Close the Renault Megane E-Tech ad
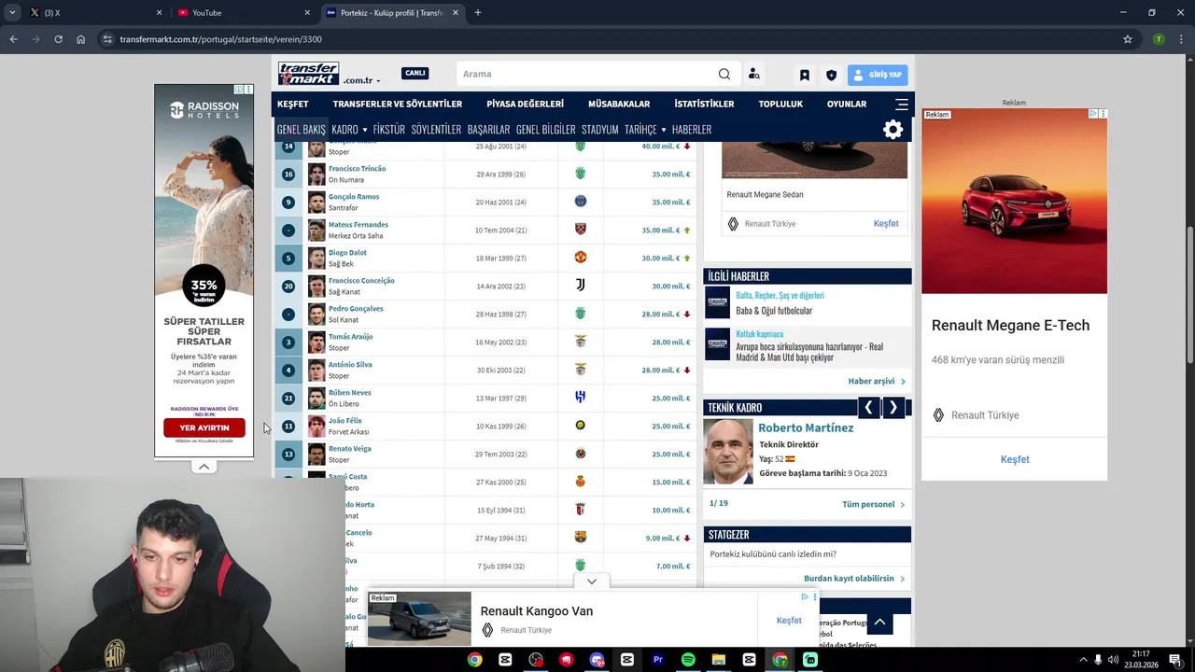This screenshot has height=672, width=1195. click(x=1103, y=114)
